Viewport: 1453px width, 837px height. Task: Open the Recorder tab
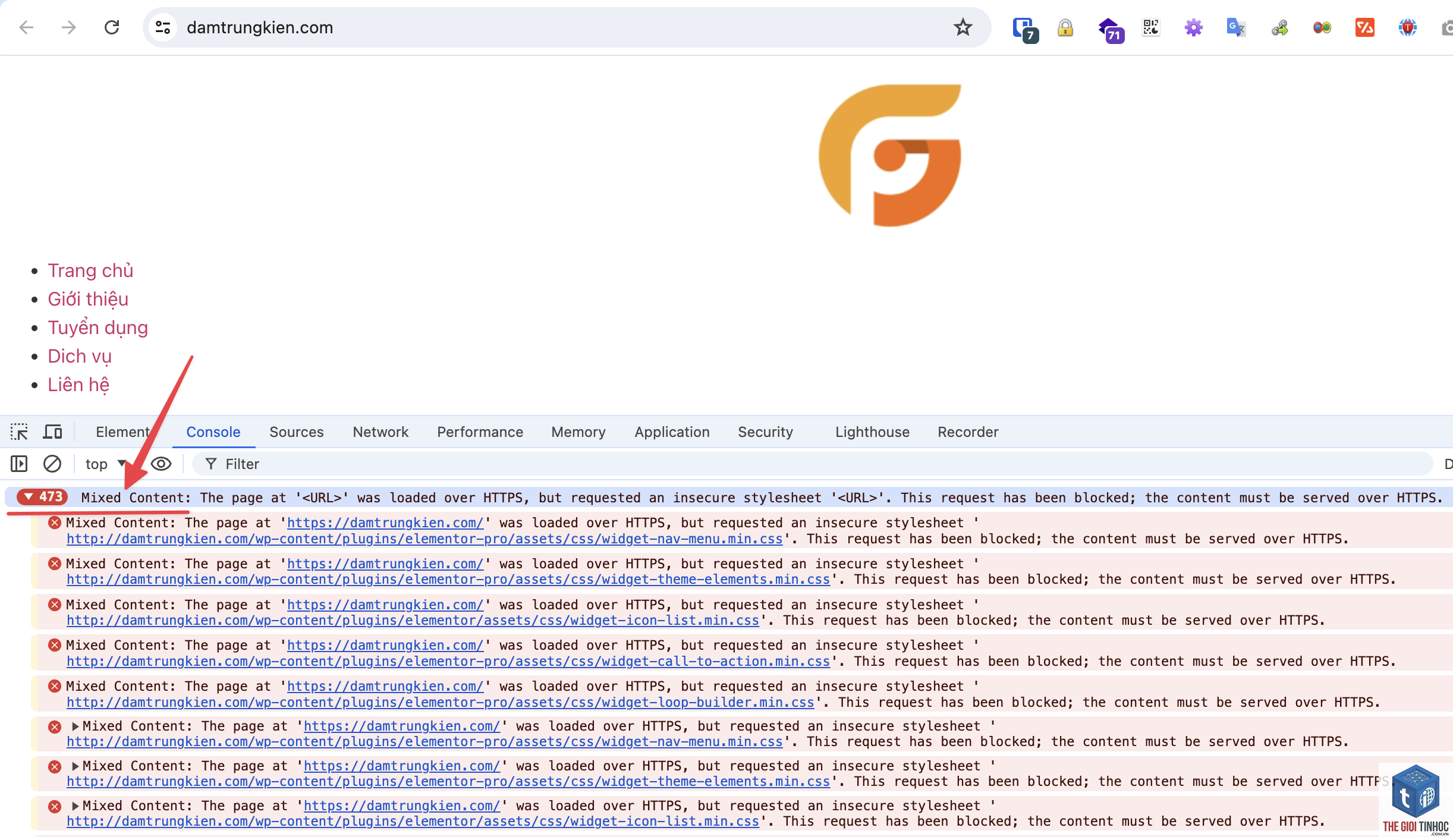click(x=968, y=432)
